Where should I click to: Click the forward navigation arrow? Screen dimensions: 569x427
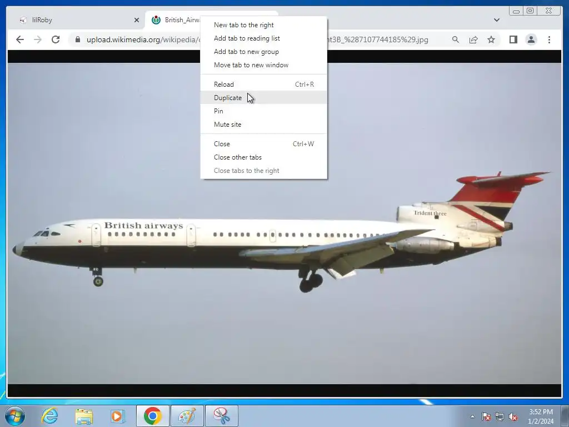point(38,39)
